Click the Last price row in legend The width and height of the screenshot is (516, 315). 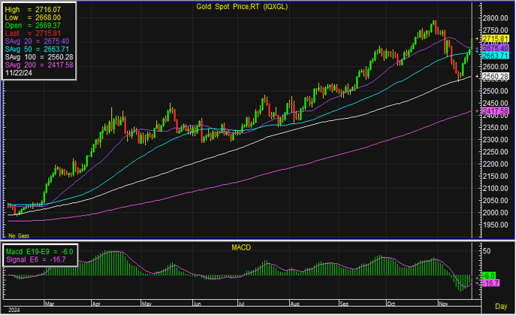[x=38, y=33]
